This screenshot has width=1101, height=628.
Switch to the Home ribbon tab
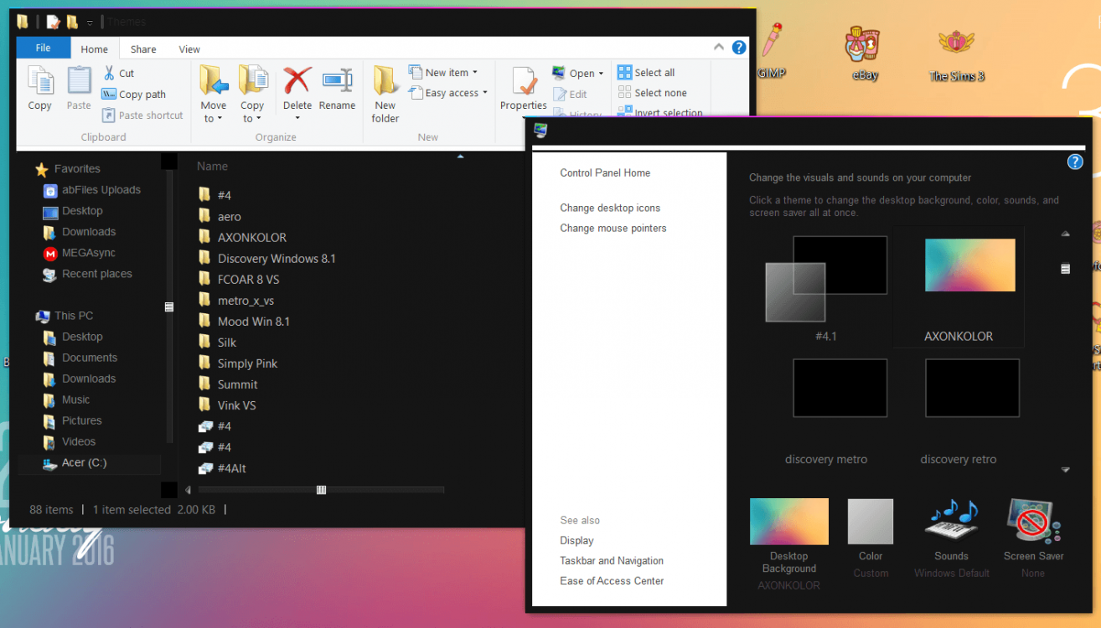point(95,49)
